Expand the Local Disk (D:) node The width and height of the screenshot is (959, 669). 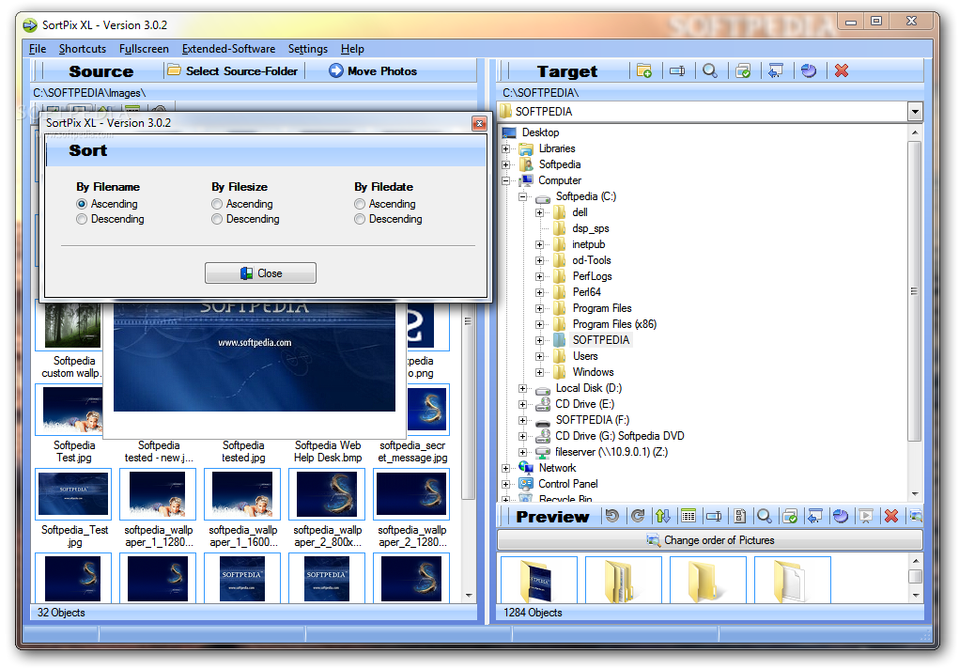pos(523,388)
